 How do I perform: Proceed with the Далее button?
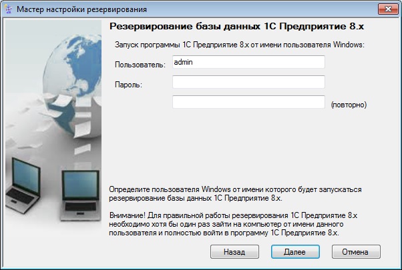(x=295, y=252)
